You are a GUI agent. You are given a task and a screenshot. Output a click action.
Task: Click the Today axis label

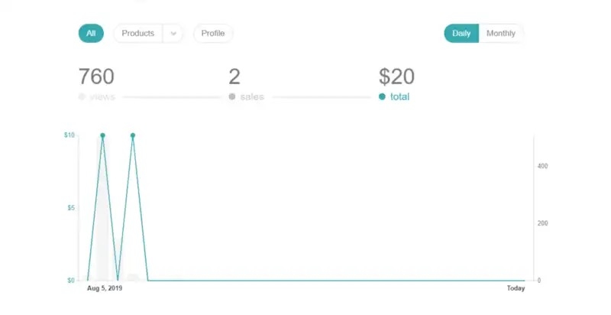pos(516,288)
